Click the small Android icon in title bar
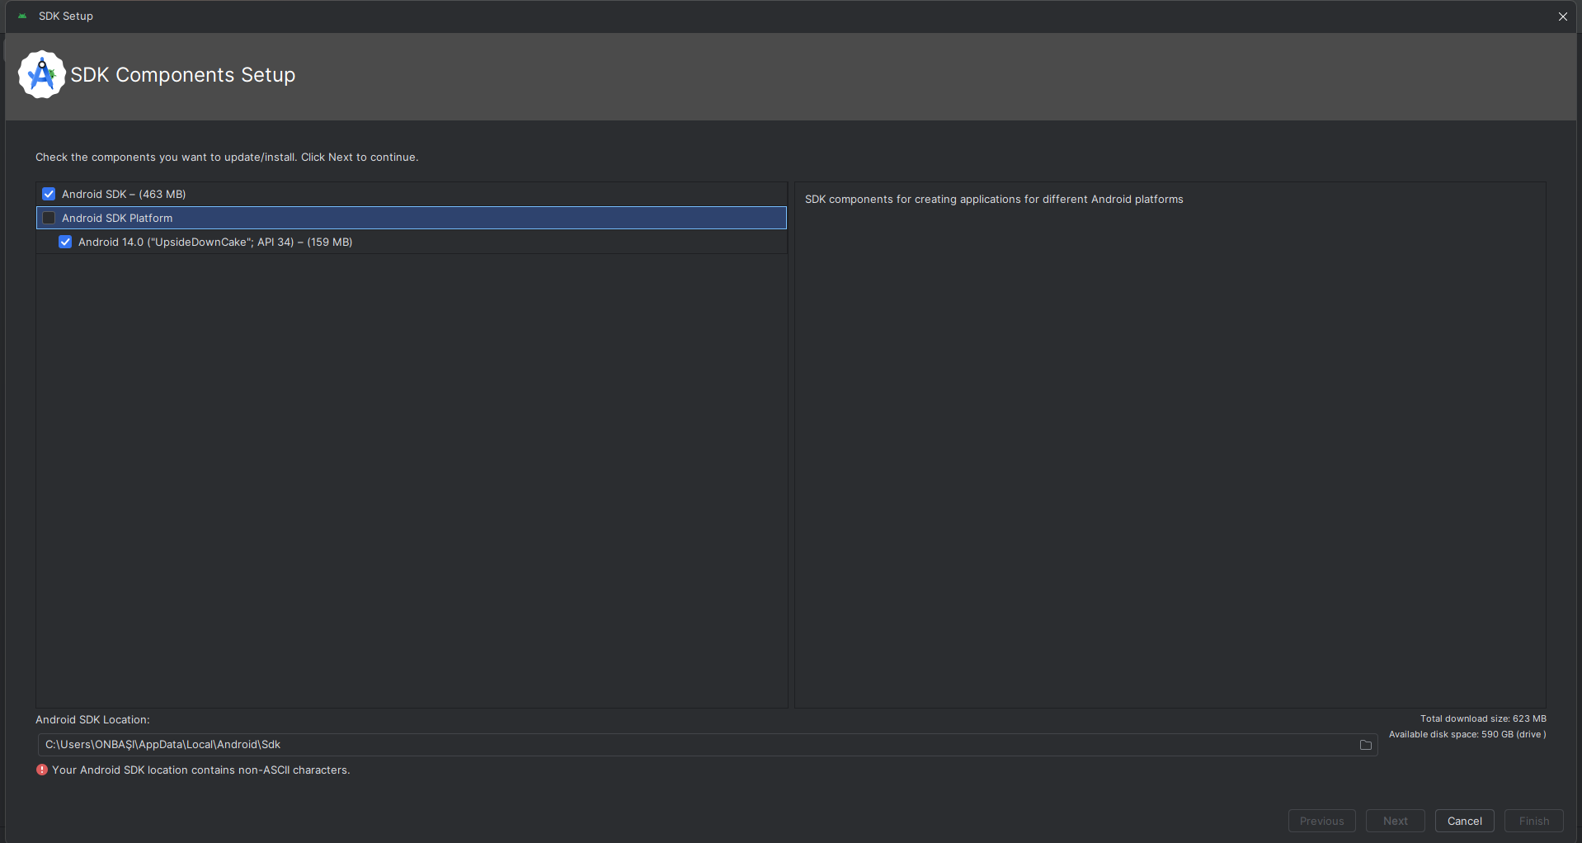The image size is (1582, 843). [22, 16]
